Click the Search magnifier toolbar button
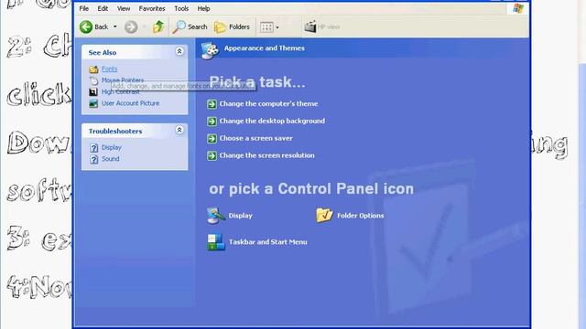This screenshot has height=329, width=586. 190,27
